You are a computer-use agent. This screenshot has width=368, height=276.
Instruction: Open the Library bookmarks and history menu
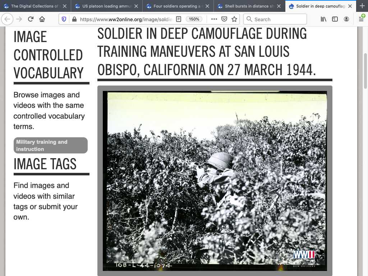(323, 19)
